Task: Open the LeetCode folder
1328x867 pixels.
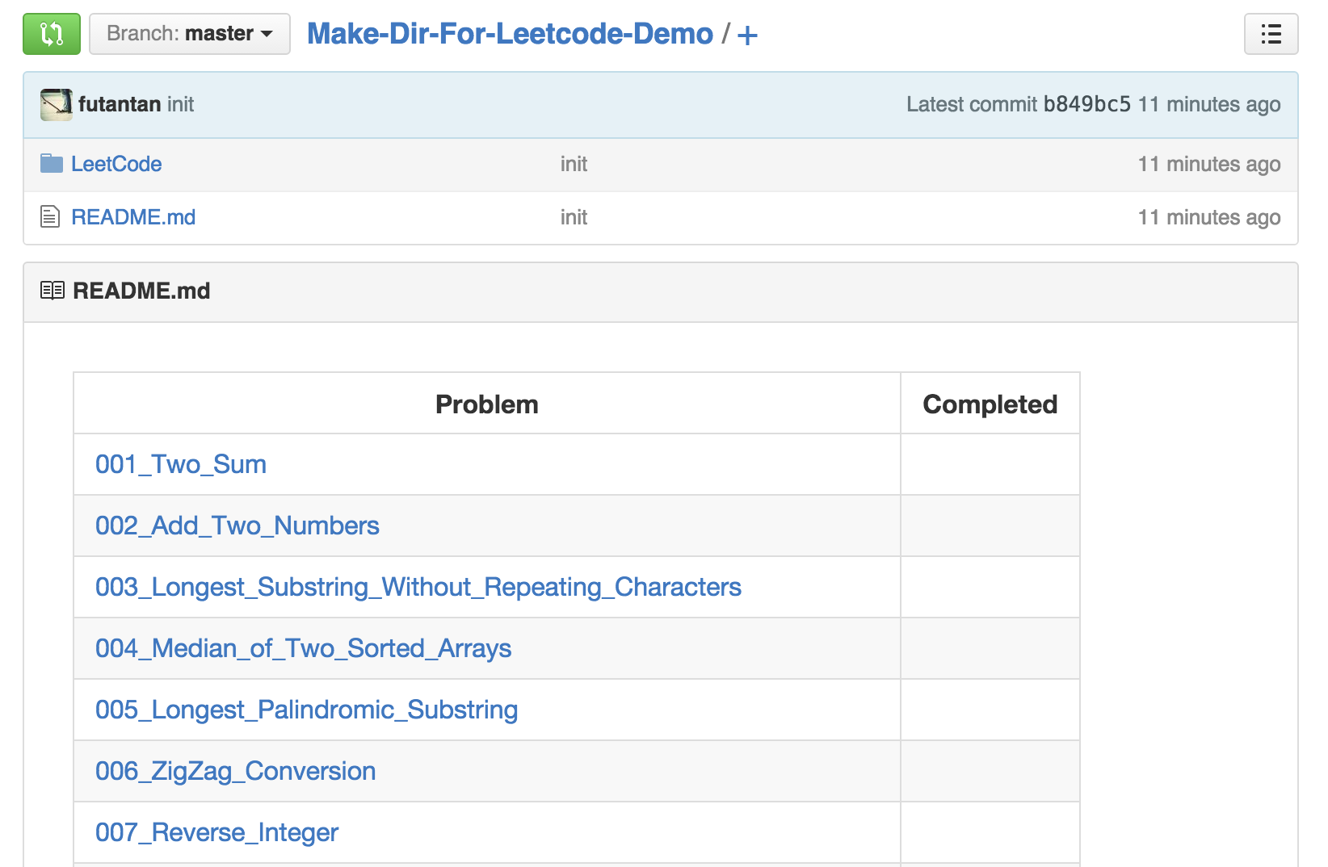Action: [x=116, y=164]
